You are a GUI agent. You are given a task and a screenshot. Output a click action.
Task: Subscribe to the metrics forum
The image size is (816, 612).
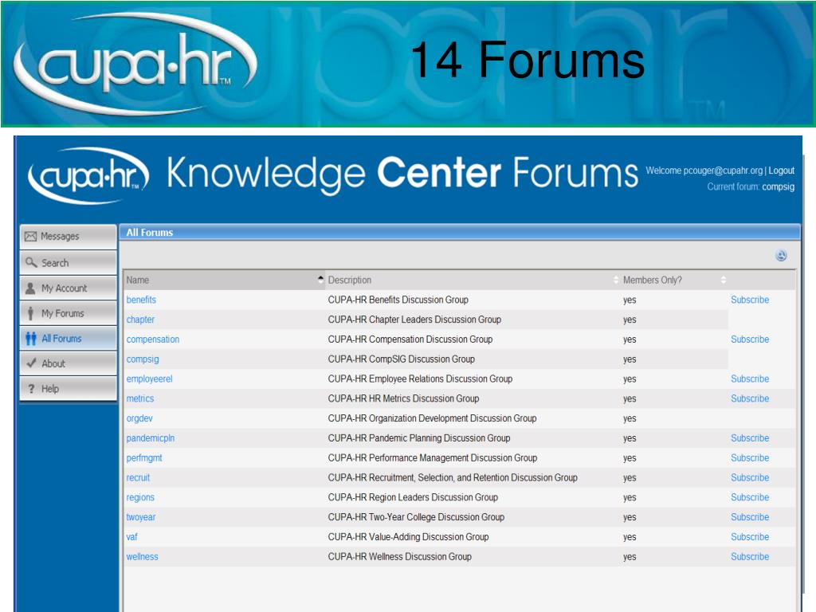(x=750, y=398)
